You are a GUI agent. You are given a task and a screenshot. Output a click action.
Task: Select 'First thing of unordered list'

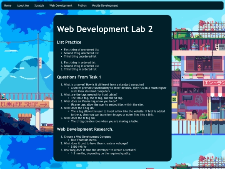coord(81,50)
